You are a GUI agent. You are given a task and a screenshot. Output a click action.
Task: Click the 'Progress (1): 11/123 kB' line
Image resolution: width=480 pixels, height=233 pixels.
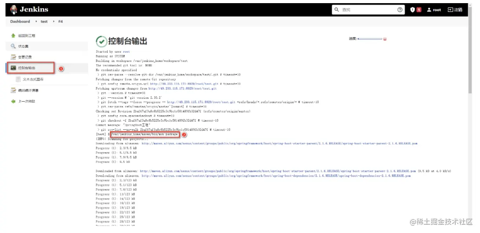(x=115, y=194)
